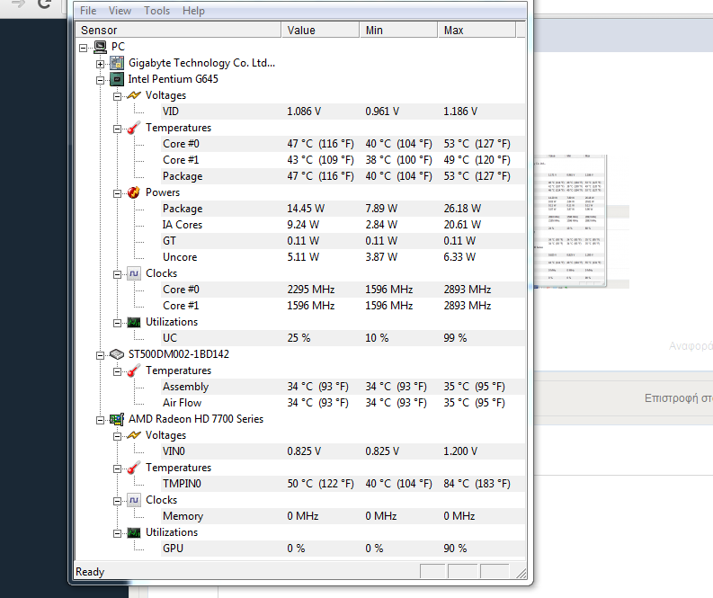Collapse the ST500DM002-1BD142 drive node
713x598 pixels.
coord(100,355)
